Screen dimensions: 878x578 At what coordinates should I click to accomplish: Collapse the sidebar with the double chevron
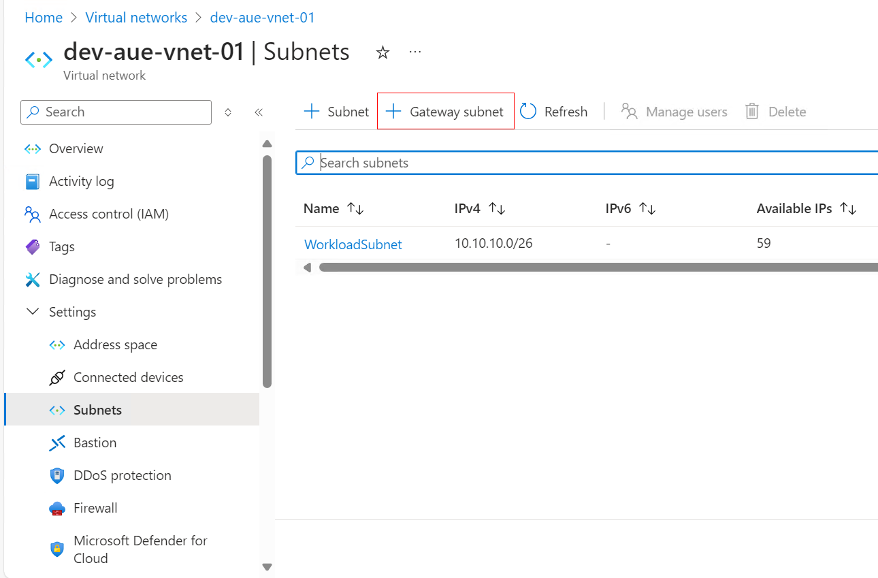point(258,112)
